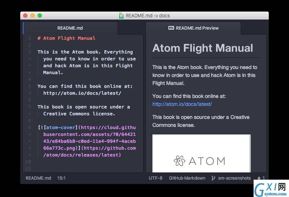Click 'Creative Commons license.' in the editor
The width and height of the screenshot is (289, 197).
pyautogui.click(x=79, y=114)
